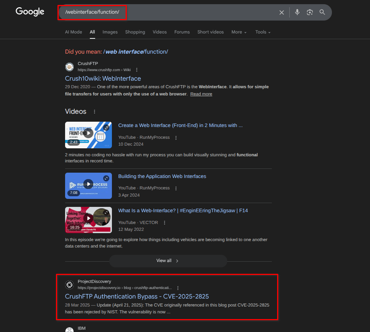
Task: Open options for VECTOR video result
Action: [164, 222]
